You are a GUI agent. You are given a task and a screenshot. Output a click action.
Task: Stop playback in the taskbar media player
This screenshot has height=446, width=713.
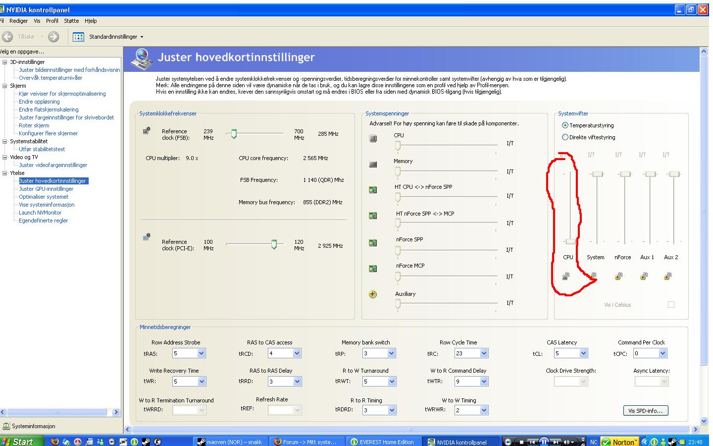click(521, 442)
